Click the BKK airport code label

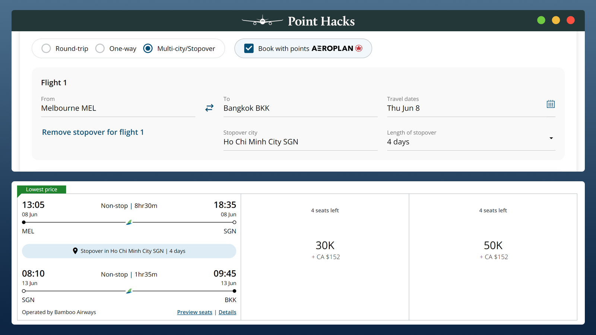(x=231, y=300)
